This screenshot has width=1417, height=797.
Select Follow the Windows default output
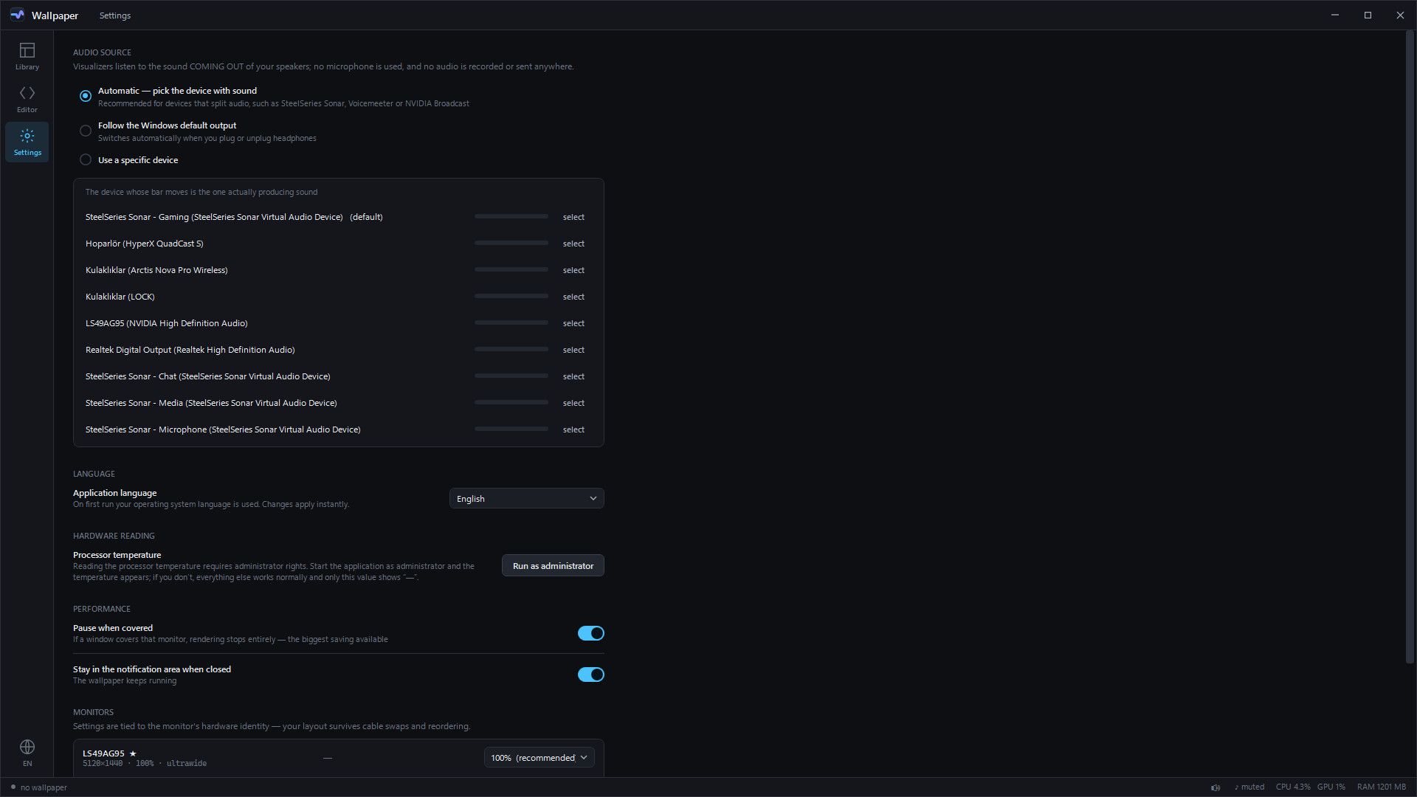86,131
